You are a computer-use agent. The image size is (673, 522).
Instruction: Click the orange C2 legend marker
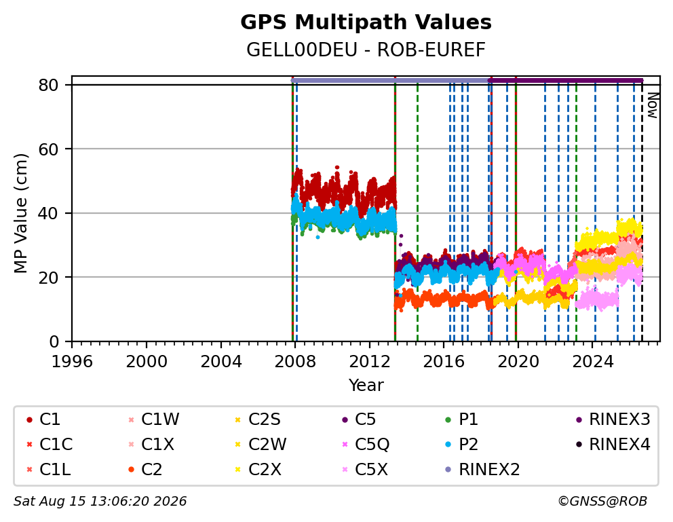pos(132,470)
